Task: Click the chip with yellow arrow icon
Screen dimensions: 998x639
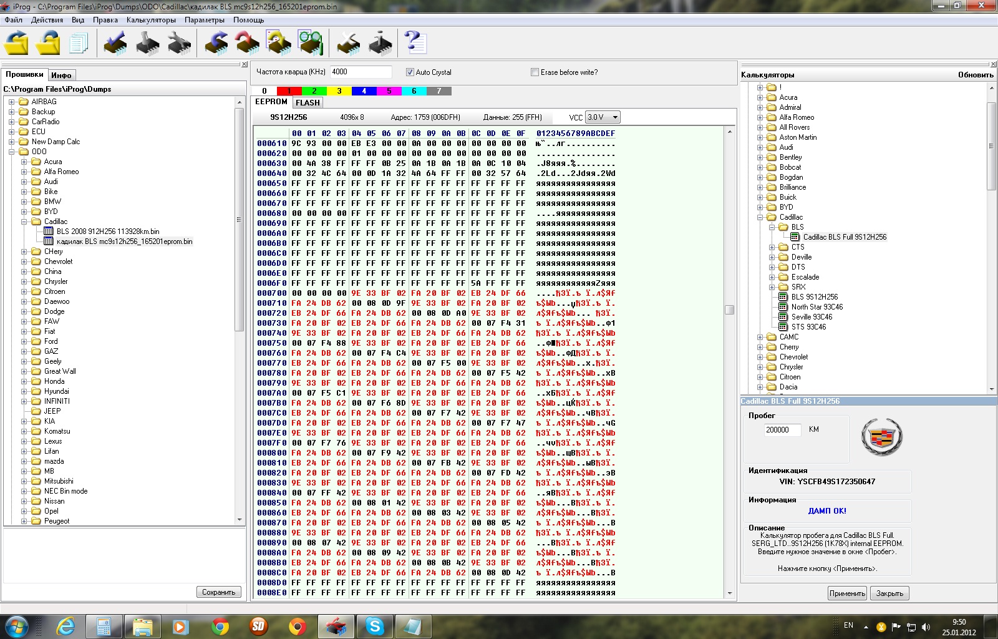Action: coord(279,42)
